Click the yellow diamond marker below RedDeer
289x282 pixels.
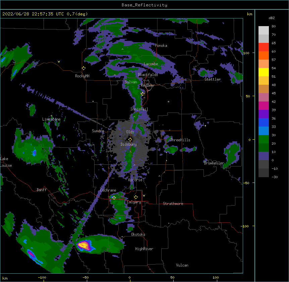click(142, 94)
